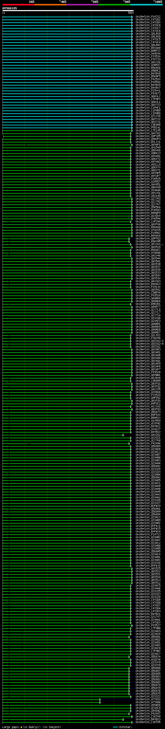Select the UniRef100_Q717V8 label

coord(148,116)
